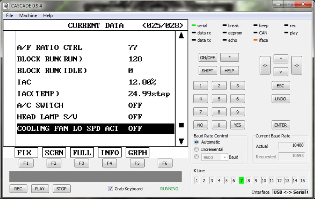Click the ON/OFF button
This screenshot has width=315, height=199.
[208, 57]
